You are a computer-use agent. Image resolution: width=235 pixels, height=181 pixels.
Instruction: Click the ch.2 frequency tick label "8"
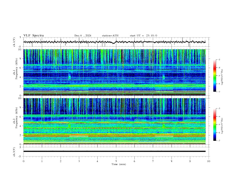tap(21, 108)
